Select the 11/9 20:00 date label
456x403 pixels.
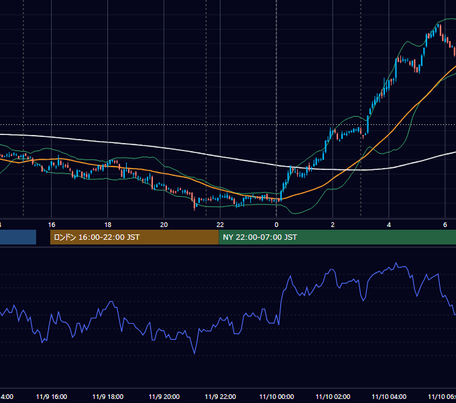pos(164,396)
